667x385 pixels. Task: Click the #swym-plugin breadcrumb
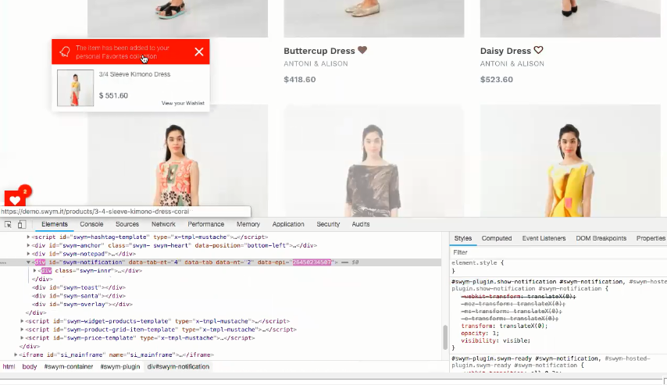pyautogui.click(x=120, y=367)
